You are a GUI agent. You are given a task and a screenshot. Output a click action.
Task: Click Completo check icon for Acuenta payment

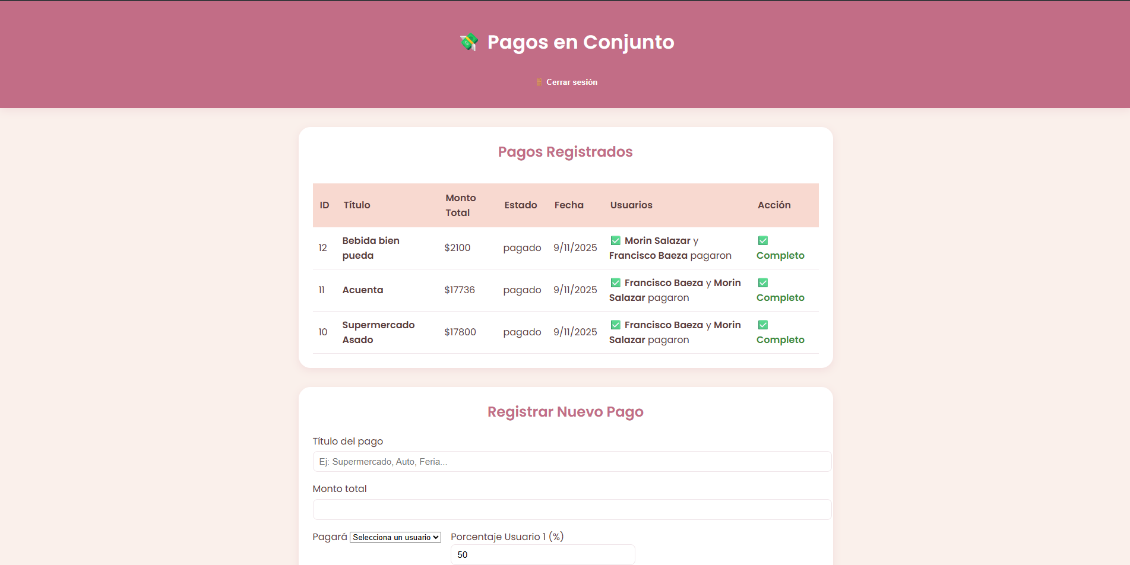763,283
